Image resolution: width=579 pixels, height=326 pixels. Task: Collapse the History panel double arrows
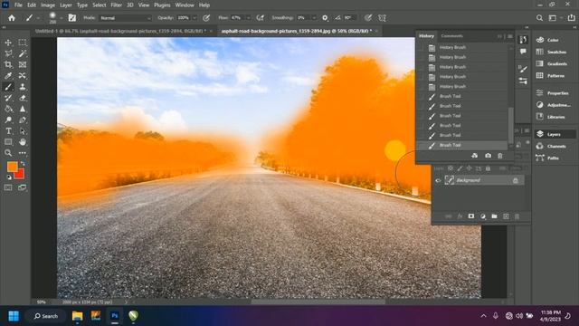499,36
